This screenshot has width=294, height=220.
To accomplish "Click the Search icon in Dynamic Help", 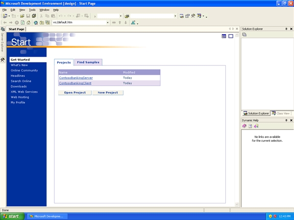I will pyautogui.click(x=256, y=126).
